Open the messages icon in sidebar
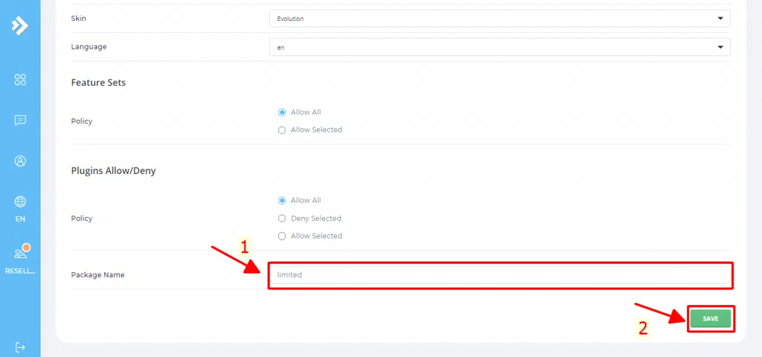The width and height of the screenshot is (762, 357). coord(20,120)
